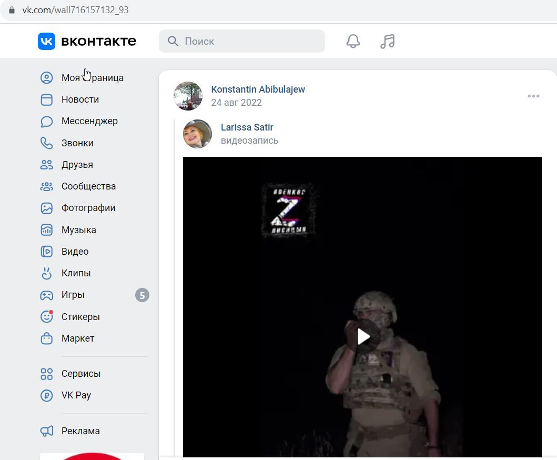
Task: Click the Мессенджер chat bubble icon
Action: point(46,121)
